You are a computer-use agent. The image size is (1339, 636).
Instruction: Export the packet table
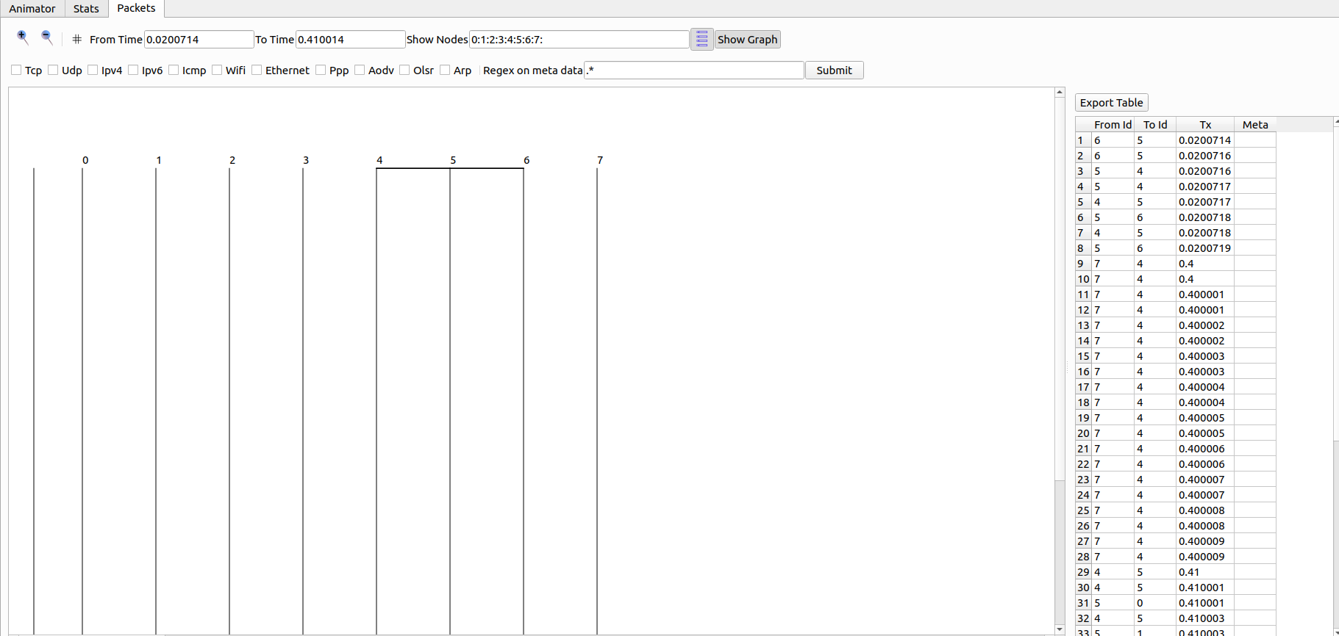[1111, 103]
